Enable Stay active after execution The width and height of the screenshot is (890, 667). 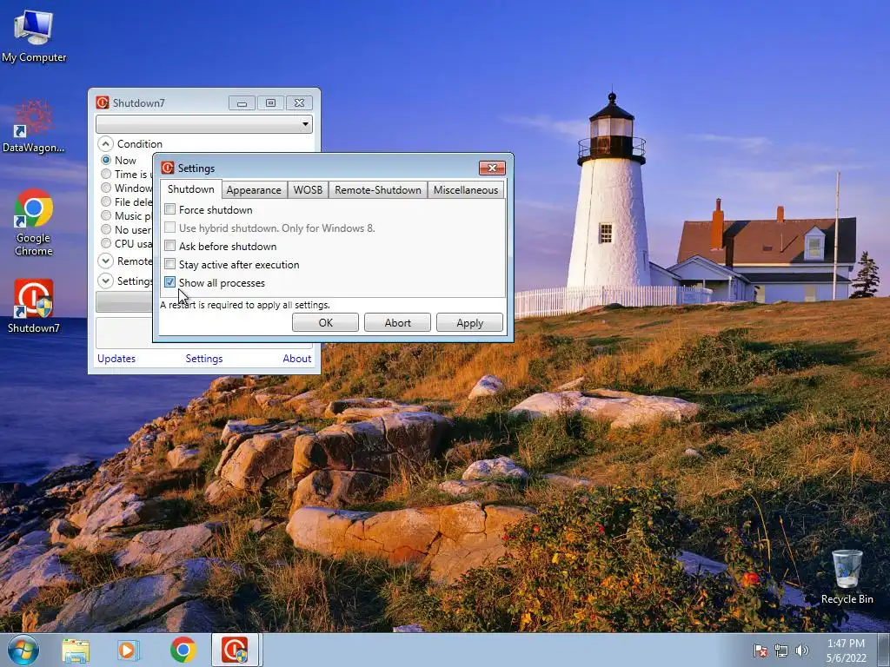click(x=169, y=264)
